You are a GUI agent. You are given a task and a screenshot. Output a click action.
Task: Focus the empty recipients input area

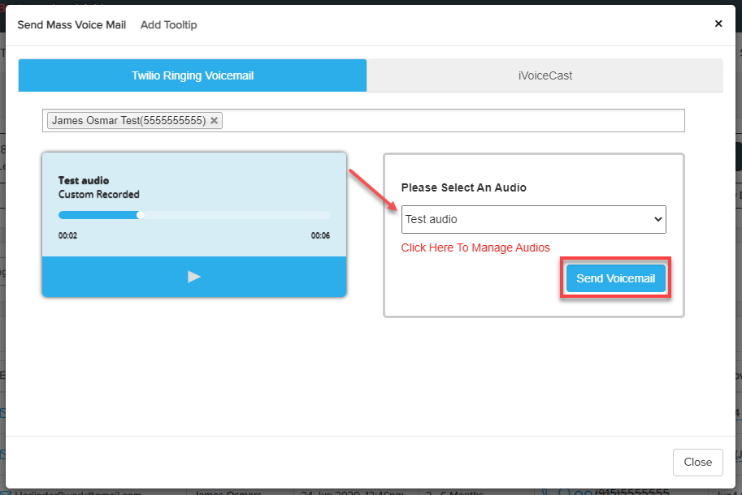click(x=451, y=121)
